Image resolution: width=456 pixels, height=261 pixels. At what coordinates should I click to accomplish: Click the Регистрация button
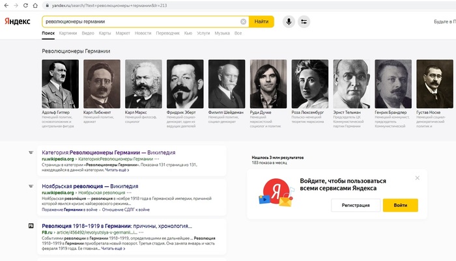click(356, 205)
